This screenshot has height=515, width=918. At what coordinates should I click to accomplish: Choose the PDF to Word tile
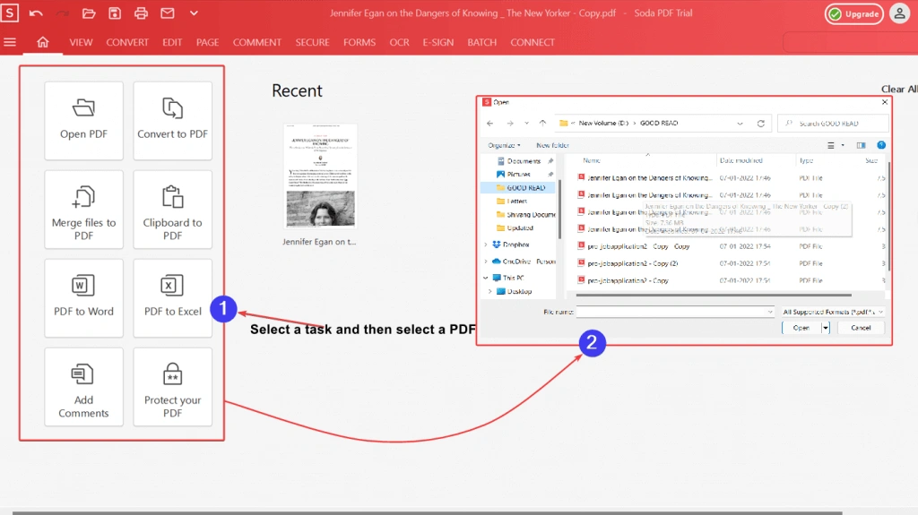(83, 298)
